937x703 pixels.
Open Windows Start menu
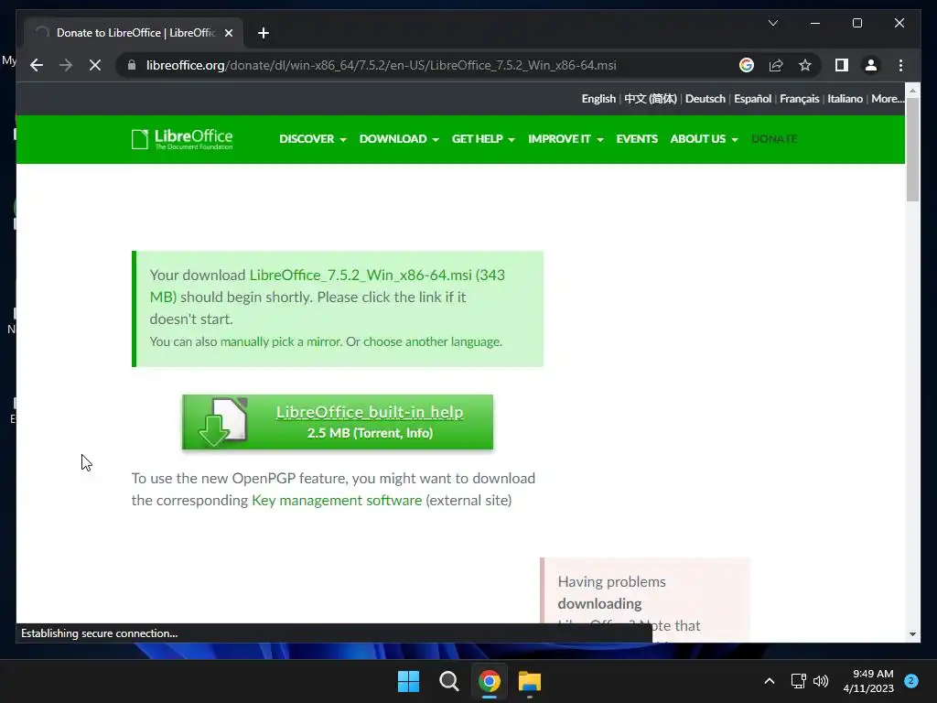[x=408, y=681]
